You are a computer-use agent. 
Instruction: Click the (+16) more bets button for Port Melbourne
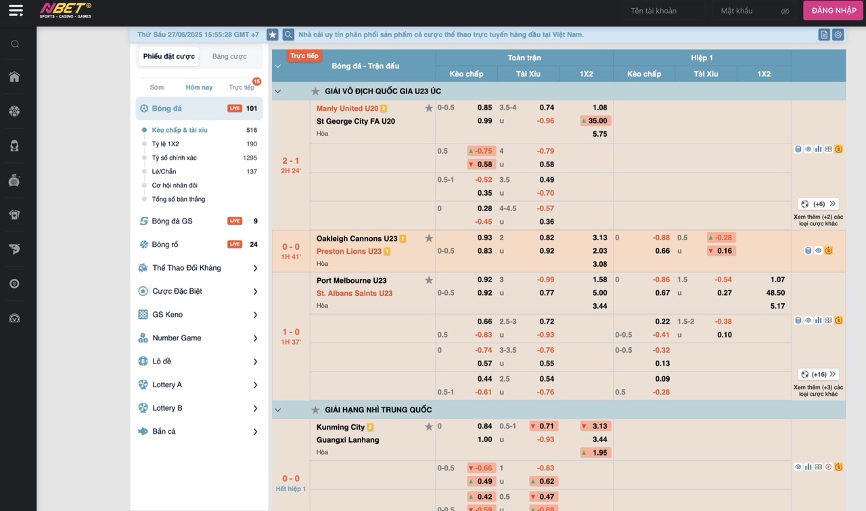point(819,374)
